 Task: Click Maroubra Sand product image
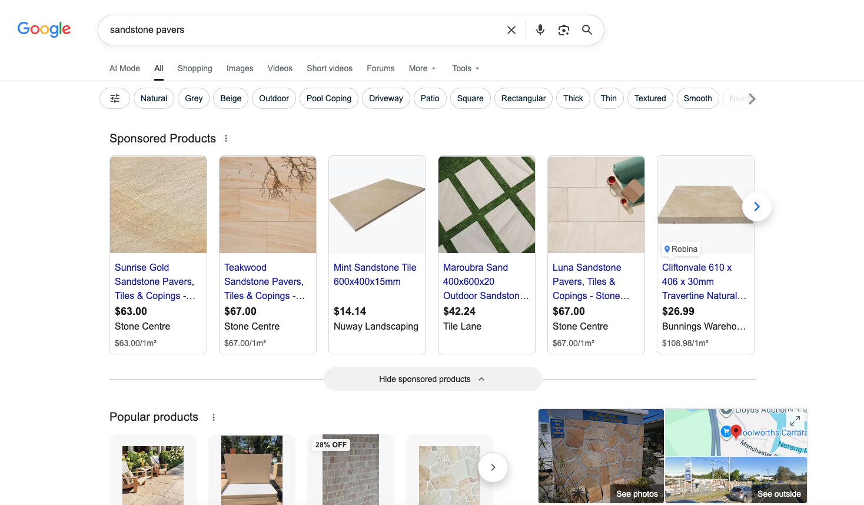tap(487, 205)
